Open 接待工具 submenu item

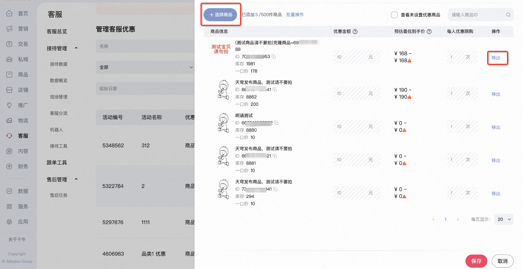tap(59, 146)
